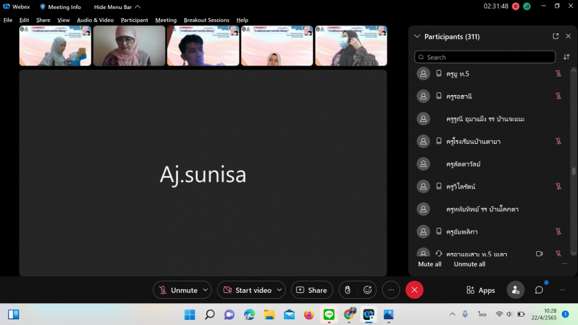Open more options ellipsis in control bar
The image size is (578, 325).
click(391, 290)
